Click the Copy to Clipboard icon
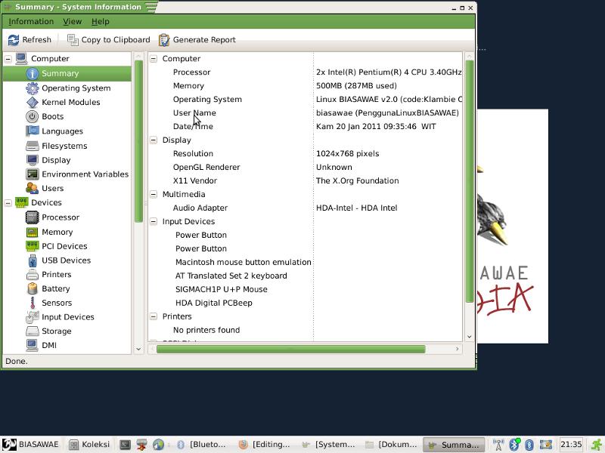 point(73,40)
